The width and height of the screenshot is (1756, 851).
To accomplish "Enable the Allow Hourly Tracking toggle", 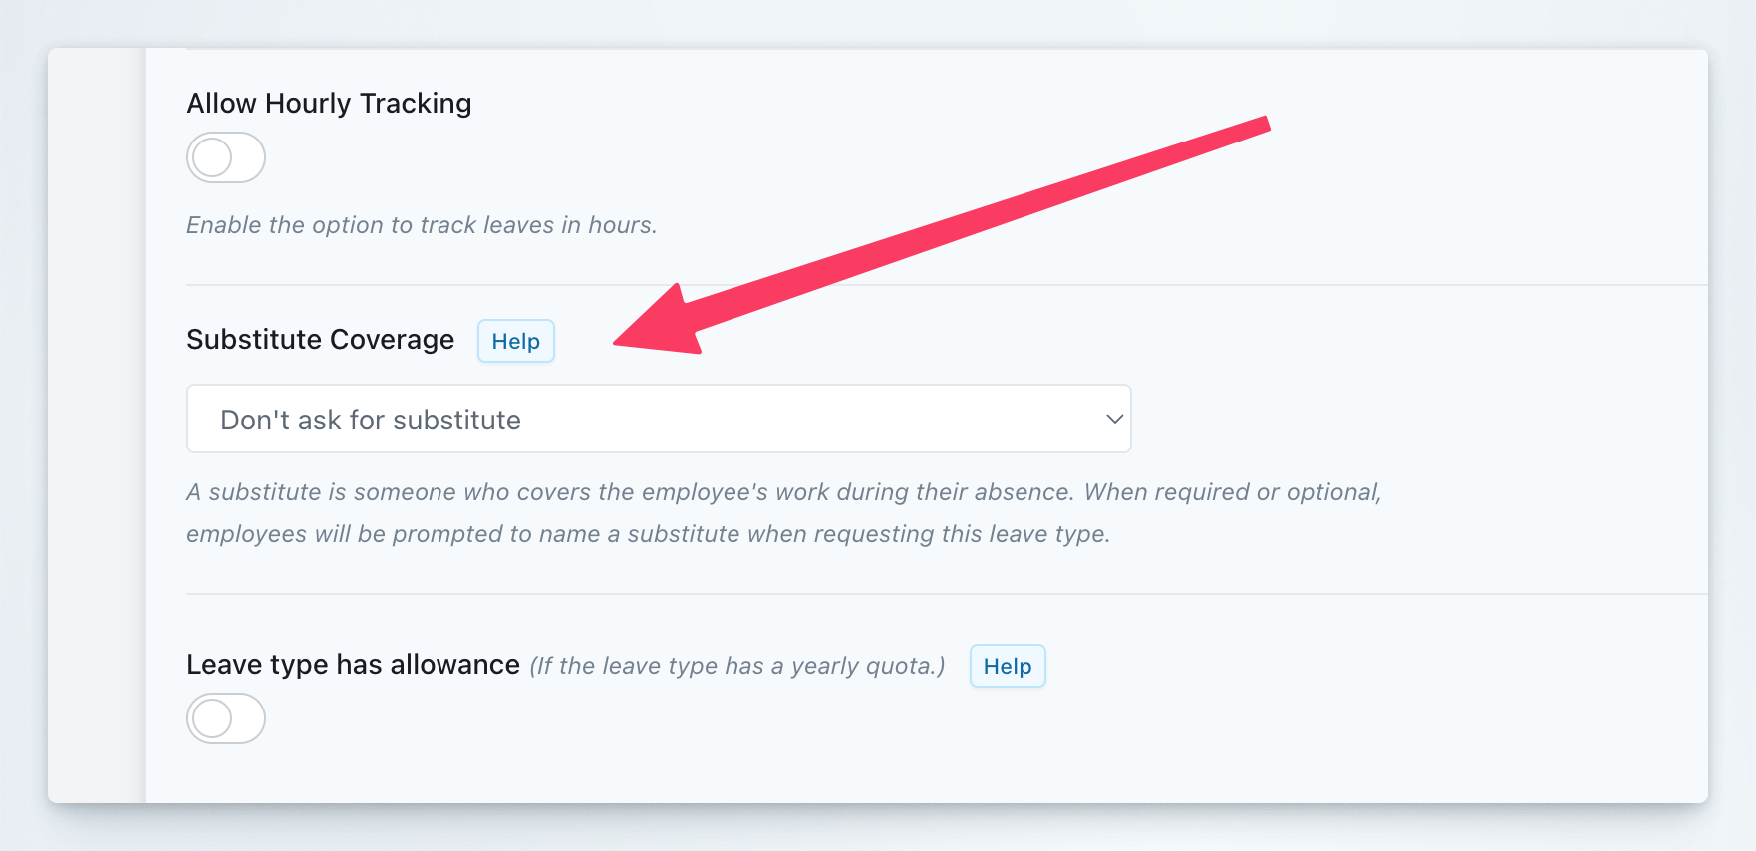I will click(x=225, y=157).
